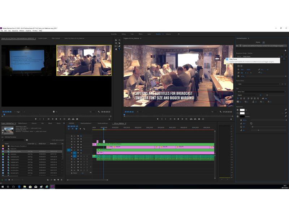Toggle the Fill checkbox under Appearance
The height and width of the screenshot is (216, 289).
coord(238,110)
